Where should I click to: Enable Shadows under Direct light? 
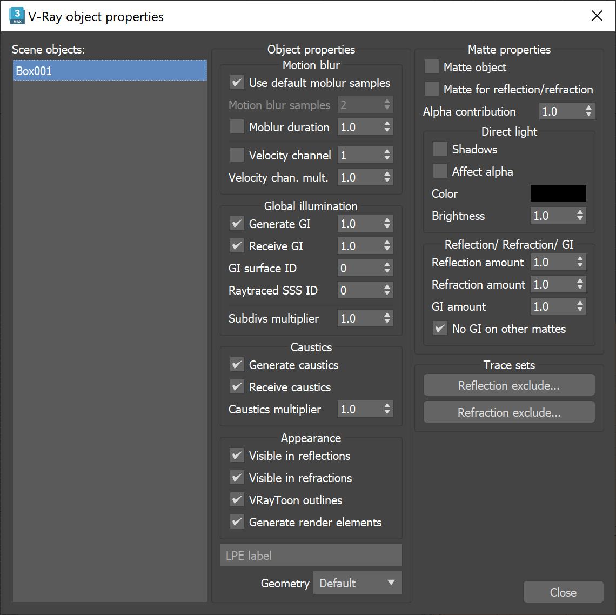pyautogui.click(x=440, y=149)
